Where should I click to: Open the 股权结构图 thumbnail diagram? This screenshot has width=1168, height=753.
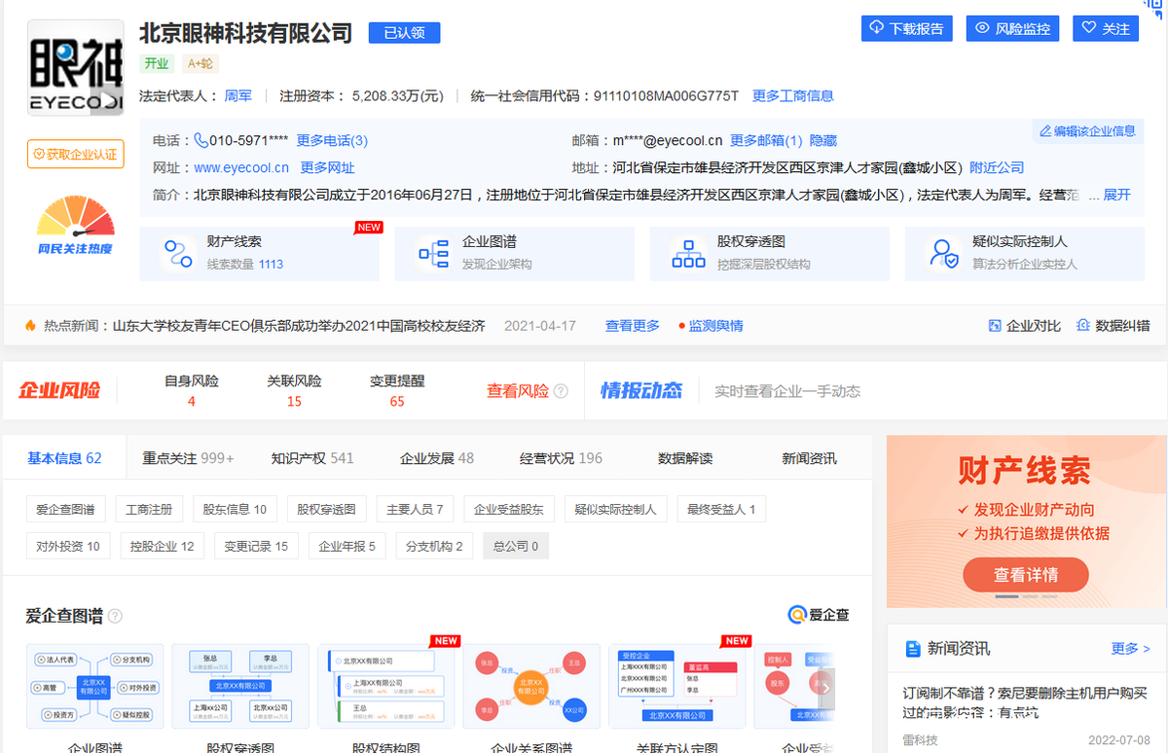click(x=386, y=686)
